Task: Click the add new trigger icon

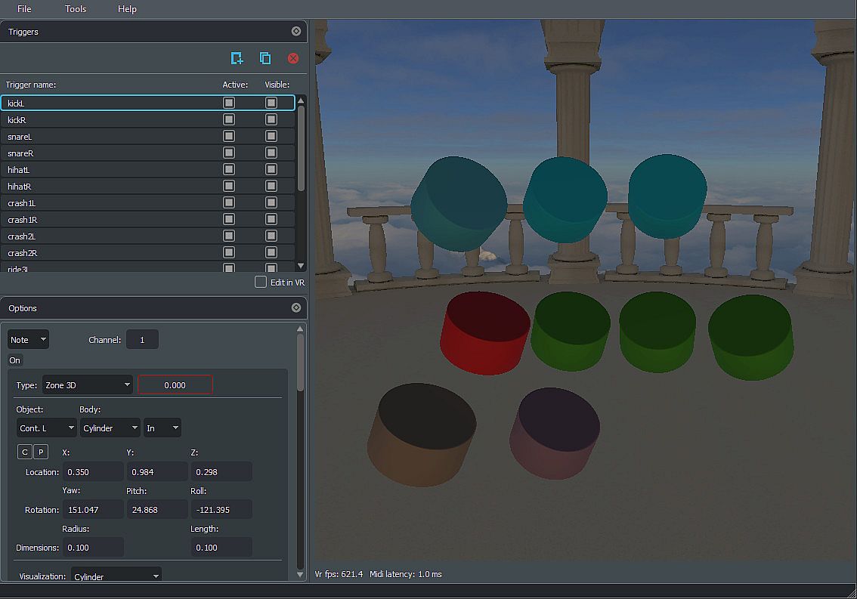Action: (237, 58)
